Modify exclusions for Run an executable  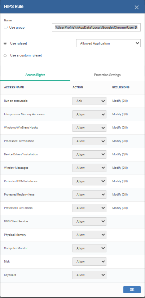pyautogui.click(x=120, y=101)
